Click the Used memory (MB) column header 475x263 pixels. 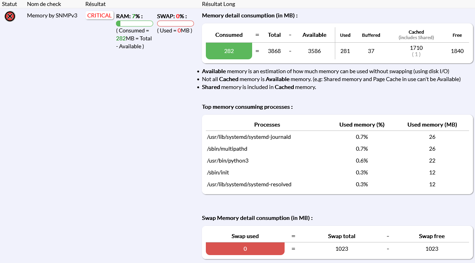[x=432, y=125]
